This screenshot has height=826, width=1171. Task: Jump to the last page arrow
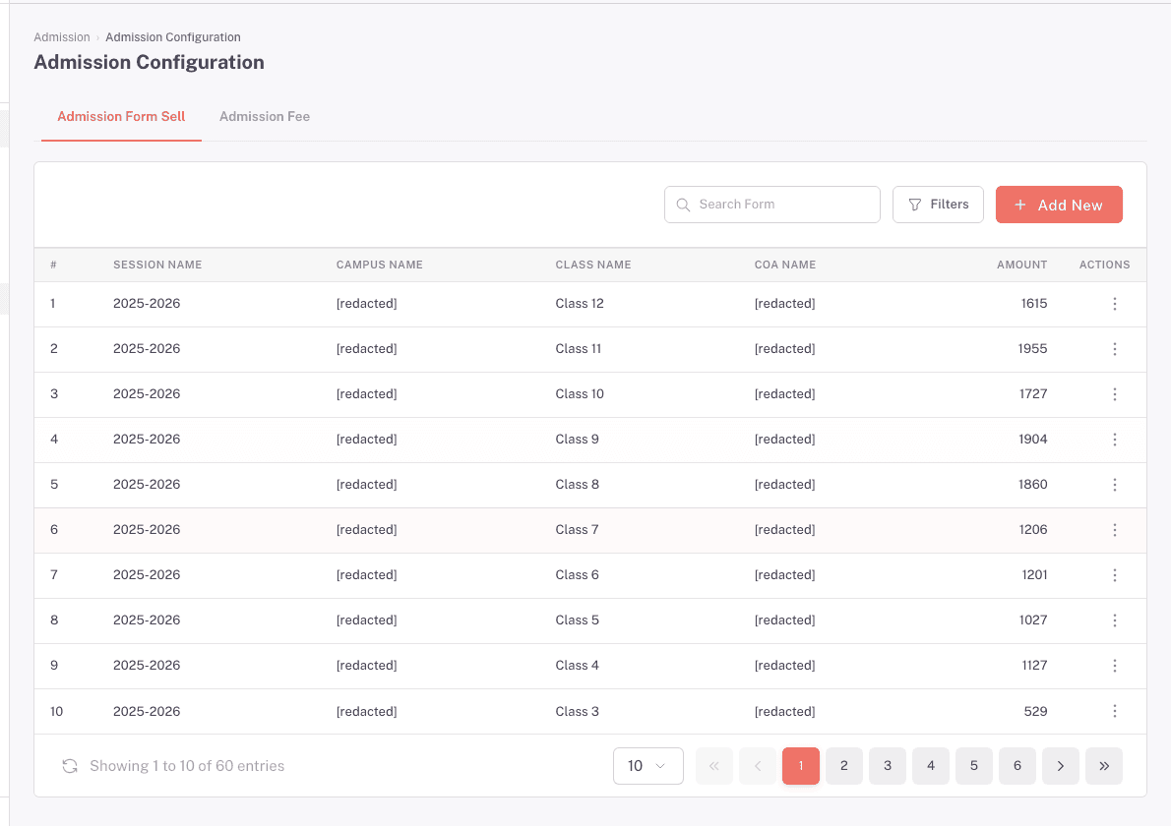tap(1104, 766)
